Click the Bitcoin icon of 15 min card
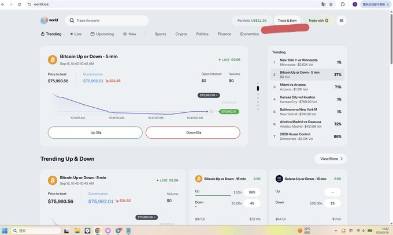The image size is (393, 235). [198, 179]
